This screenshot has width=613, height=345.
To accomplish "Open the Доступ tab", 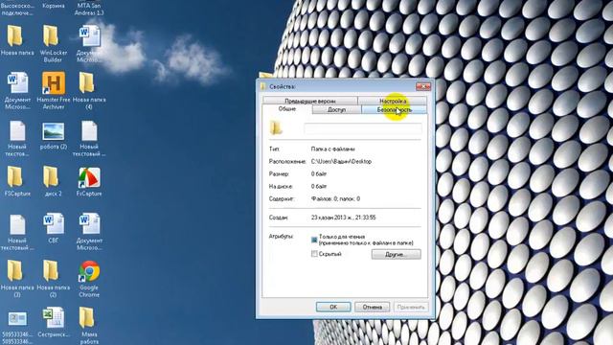I will 336,110.
